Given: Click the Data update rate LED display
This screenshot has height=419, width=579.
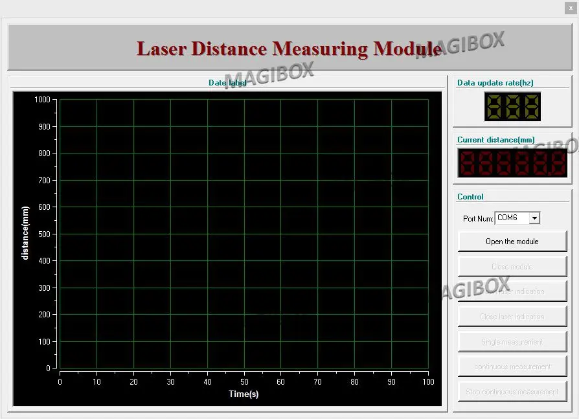Looking at the screenshot, I should click(512, 107).
